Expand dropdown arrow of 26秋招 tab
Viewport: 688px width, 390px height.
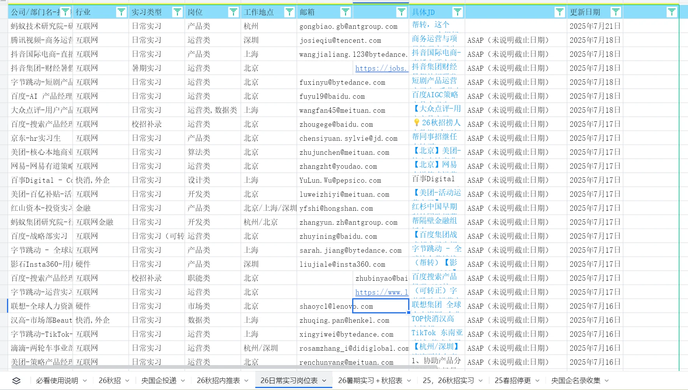point(127,381)
